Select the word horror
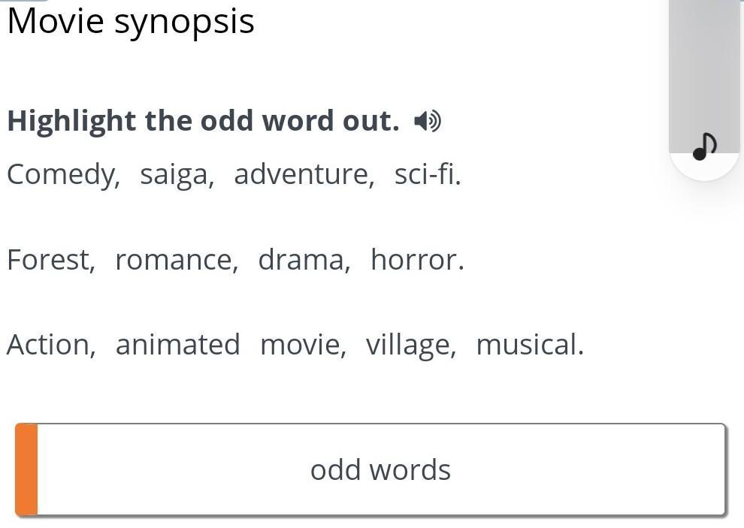 click(416, 260)
